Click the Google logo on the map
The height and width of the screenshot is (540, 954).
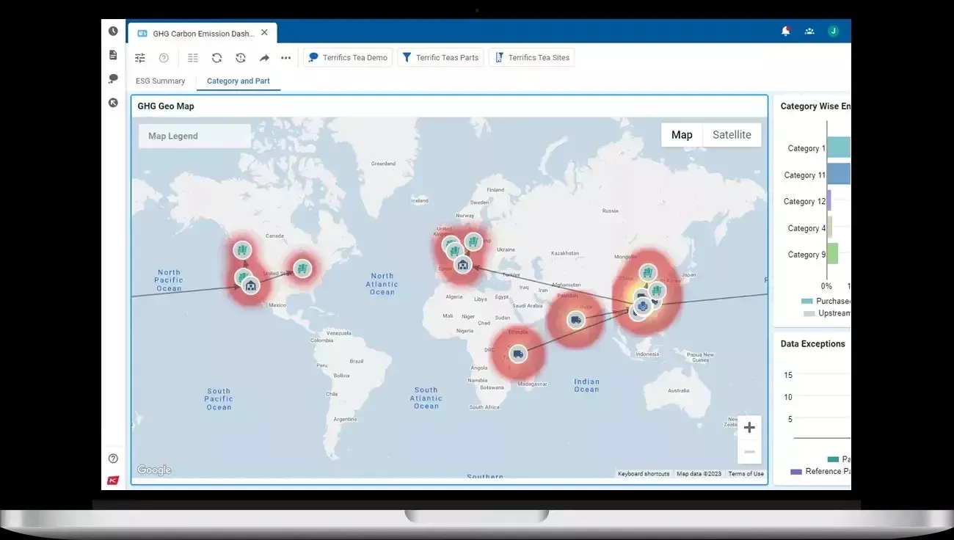pos(154,470)
